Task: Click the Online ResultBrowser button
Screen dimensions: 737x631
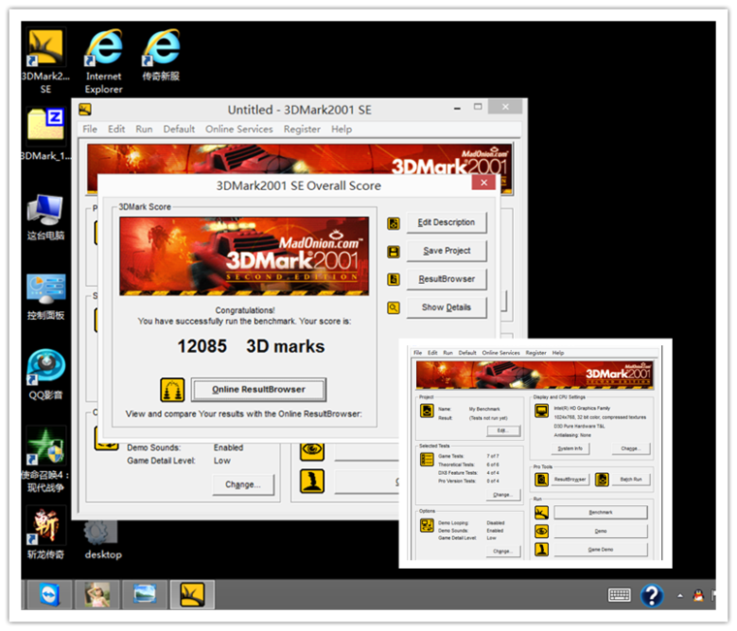Action: (x=259, y=390)
